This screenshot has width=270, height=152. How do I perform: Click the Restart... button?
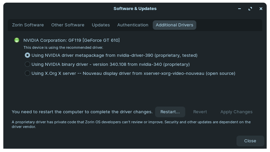(170, 112)
